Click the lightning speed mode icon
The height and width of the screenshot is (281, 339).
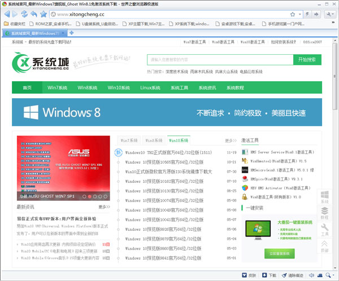(307, 14)
